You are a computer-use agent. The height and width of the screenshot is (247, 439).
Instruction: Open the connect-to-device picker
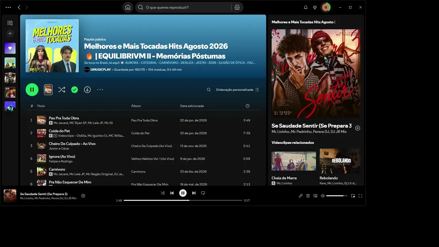pyautogui.click(x=315, y=196)
